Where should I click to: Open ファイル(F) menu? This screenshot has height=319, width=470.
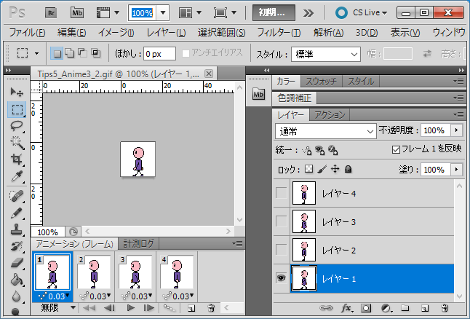point(27,33)
